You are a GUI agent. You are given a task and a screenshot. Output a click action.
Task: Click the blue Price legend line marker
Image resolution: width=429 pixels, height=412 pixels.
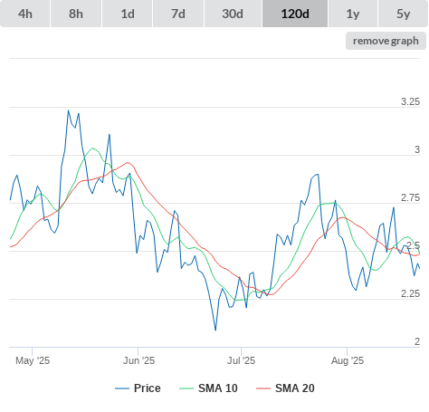[122, 388]
